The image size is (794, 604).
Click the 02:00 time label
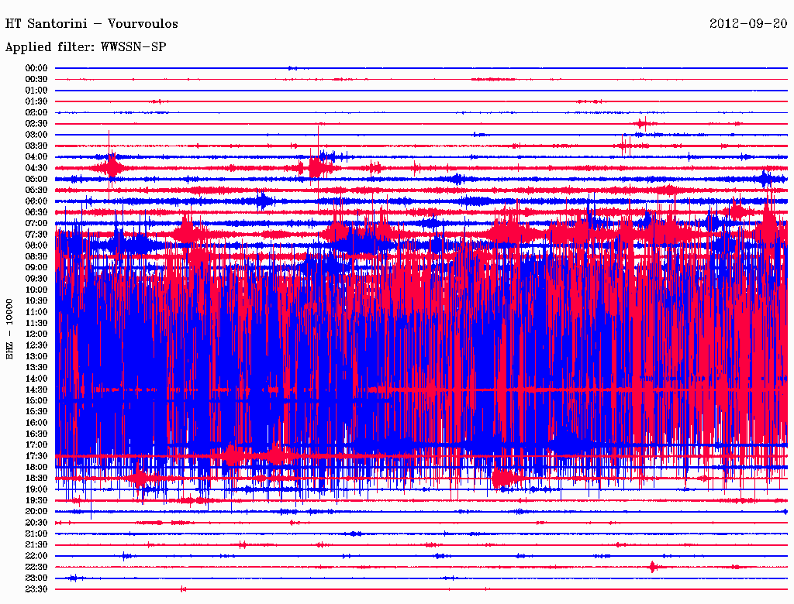(x=36, y=112)
